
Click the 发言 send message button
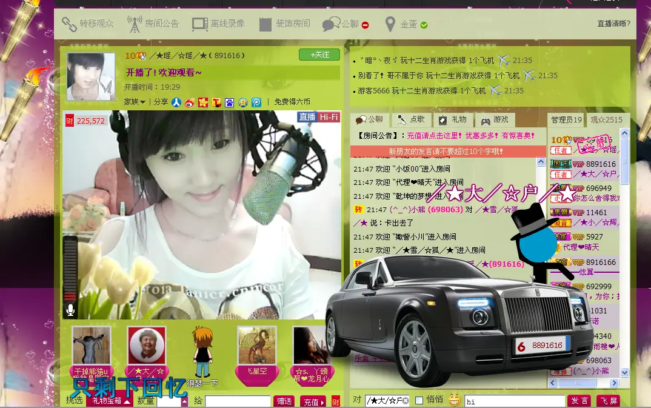pos(579,401)
